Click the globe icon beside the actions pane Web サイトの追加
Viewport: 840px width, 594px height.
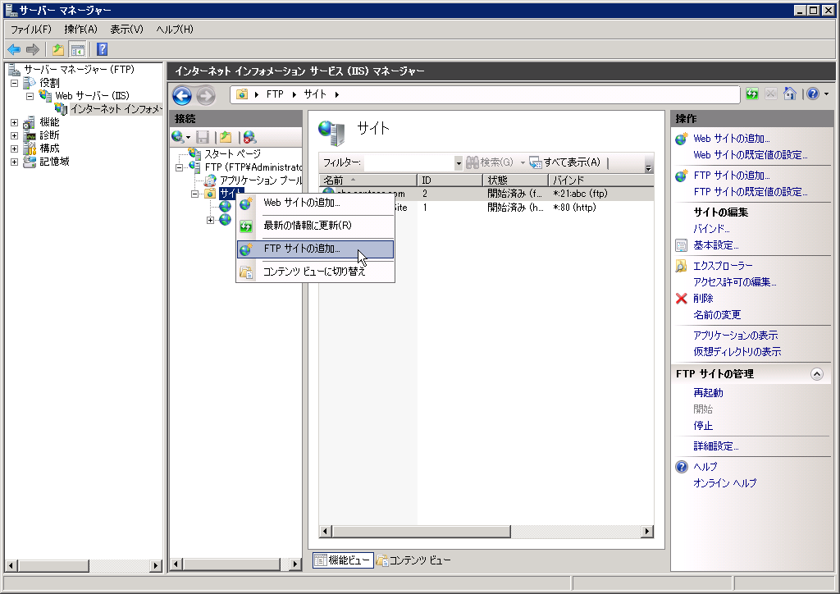pos(682,139)
